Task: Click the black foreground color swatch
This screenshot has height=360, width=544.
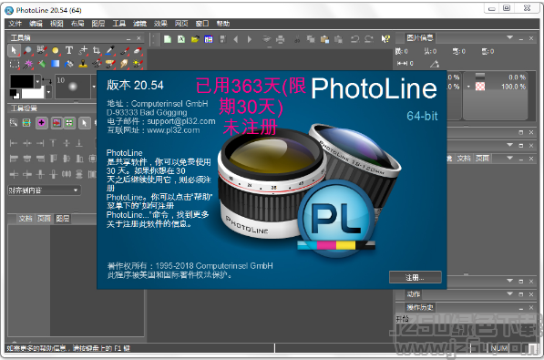Action: (x=22, y=82)
